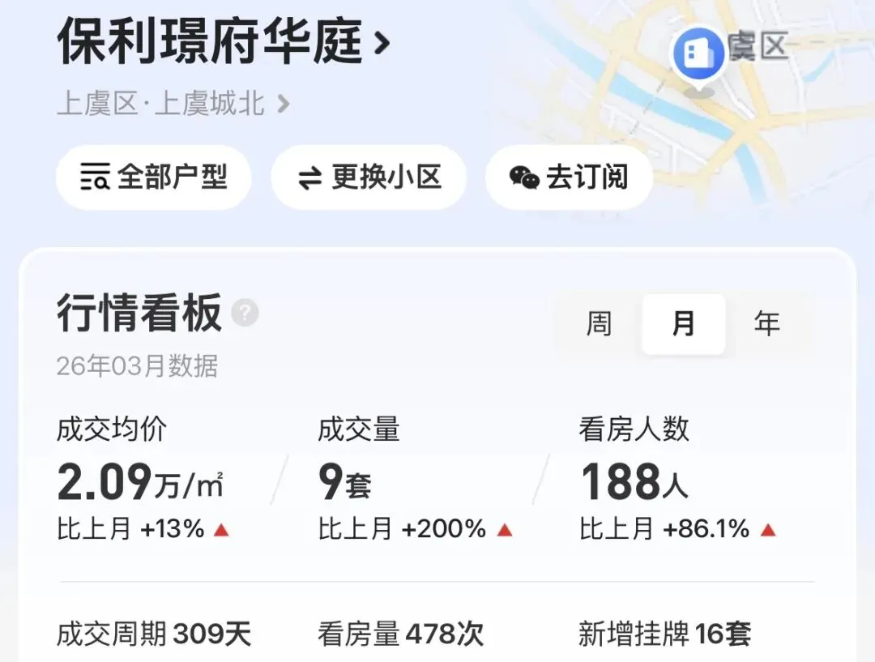Image resolution: width=875 pixels, height=662 pixels.
Task: Click the red up-triangle next to +86.1%
Action: point(768,530)
